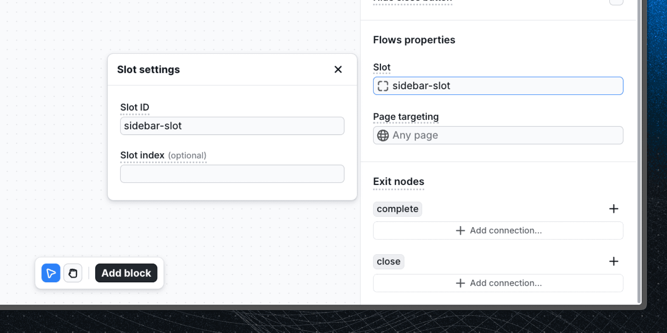This screenshot has width=667, height=333.
Task: Click the globe icon in Page targeting
Action: tap(383, 135)
